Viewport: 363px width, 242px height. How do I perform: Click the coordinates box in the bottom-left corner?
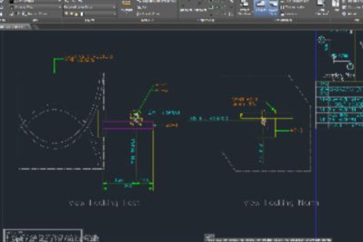pyautogui.click(x=43, y=236)
